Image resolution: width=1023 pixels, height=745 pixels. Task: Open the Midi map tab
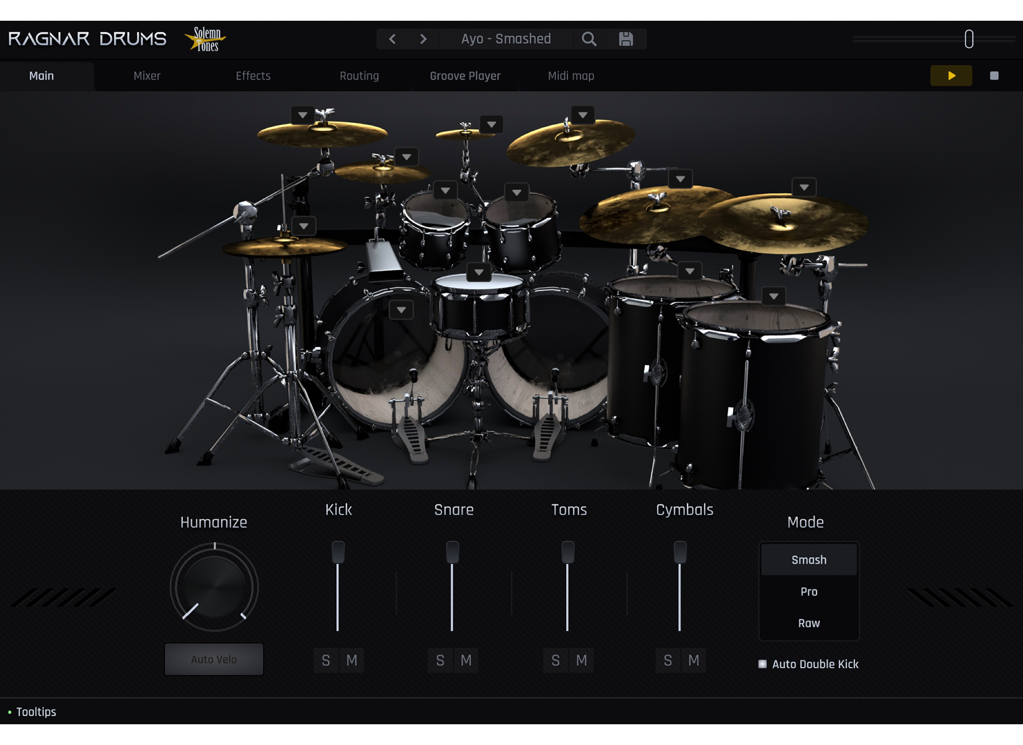tap(571, 76)
